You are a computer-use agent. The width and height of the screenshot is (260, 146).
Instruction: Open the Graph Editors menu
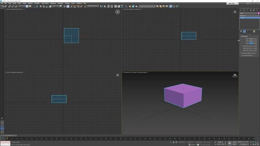tap(45, 3)
